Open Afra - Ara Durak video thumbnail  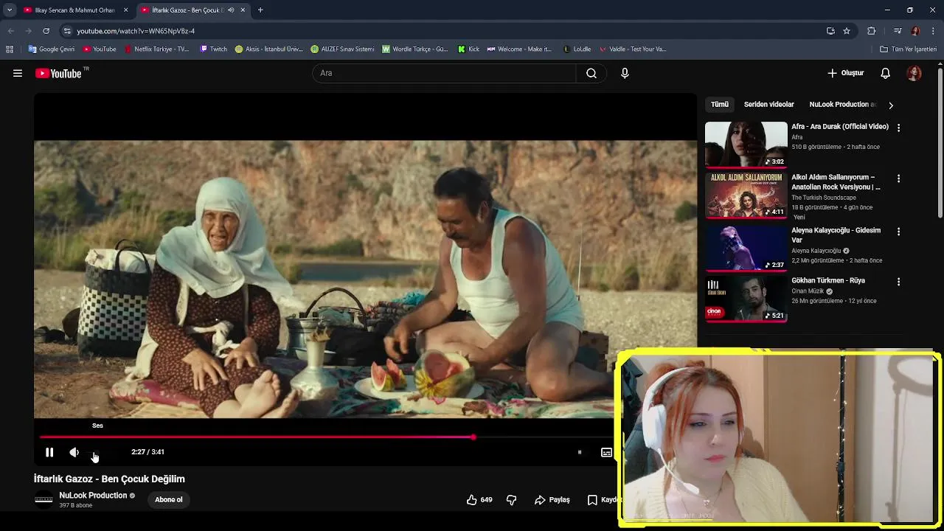coord(746,145)
